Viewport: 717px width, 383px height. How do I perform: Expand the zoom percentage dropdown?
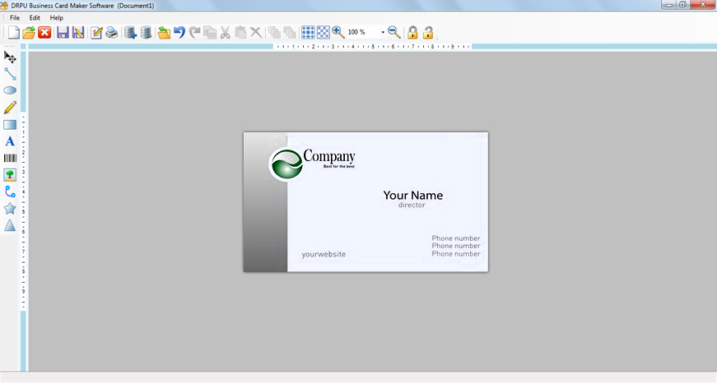tap(383, 33)
